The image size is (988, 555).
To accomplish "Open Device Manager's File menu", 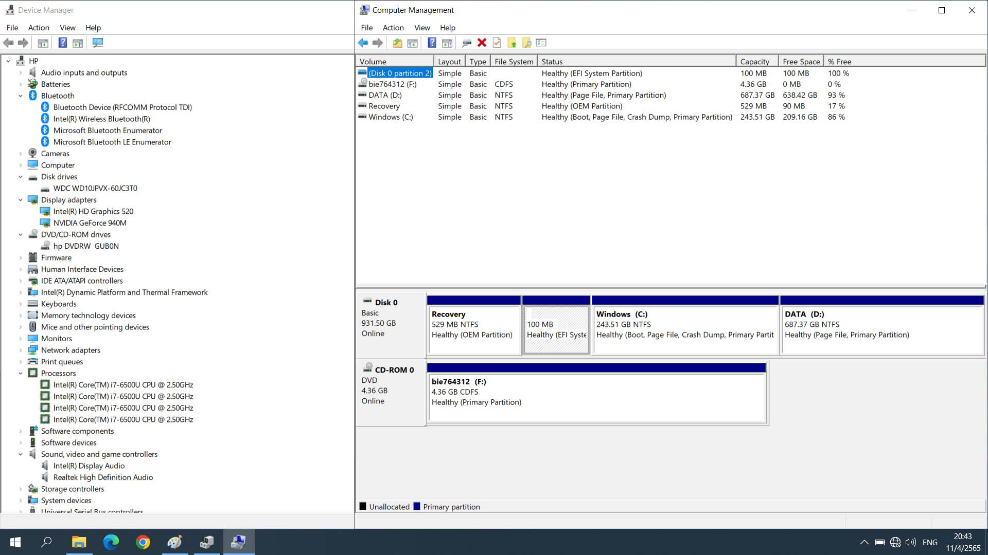I will pos(12,28).
